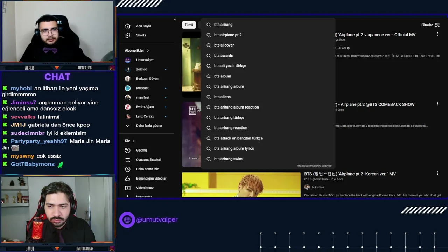Click MrBeast channel avatar
This screenshot has width=448, height=252.
point(128,88)
